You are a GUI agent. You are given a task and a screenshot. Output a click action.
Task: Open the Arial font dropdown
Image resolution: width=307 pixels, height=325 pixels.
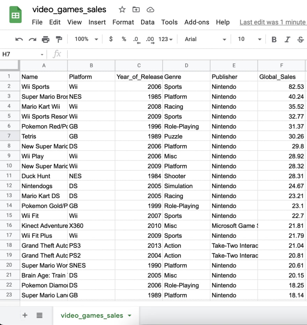click(205, 39)
